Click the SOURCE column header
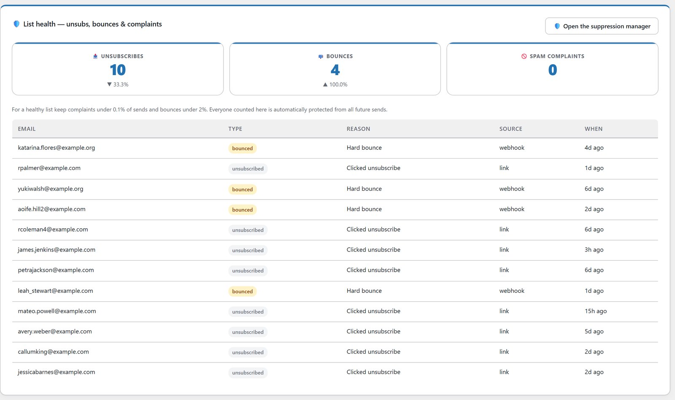 point(511,129)
